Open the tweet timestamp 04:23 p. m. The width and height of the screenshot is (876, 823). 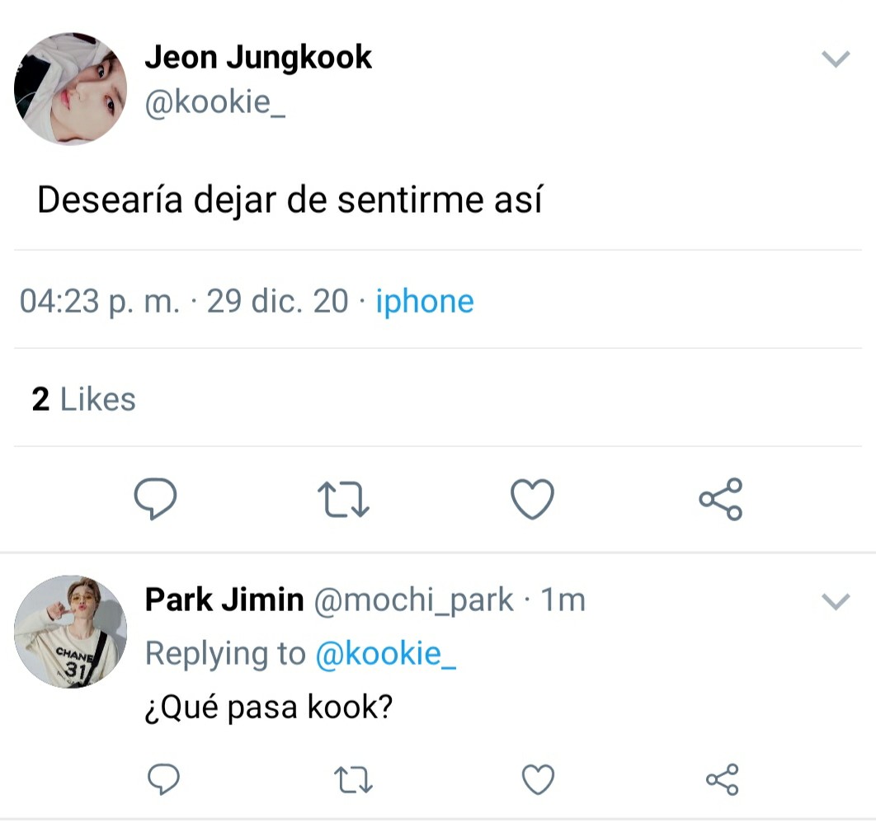click(x=99, y=302)
